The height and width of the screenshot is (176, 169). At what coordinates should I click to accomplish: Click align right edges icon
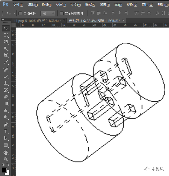pos(126,13)
